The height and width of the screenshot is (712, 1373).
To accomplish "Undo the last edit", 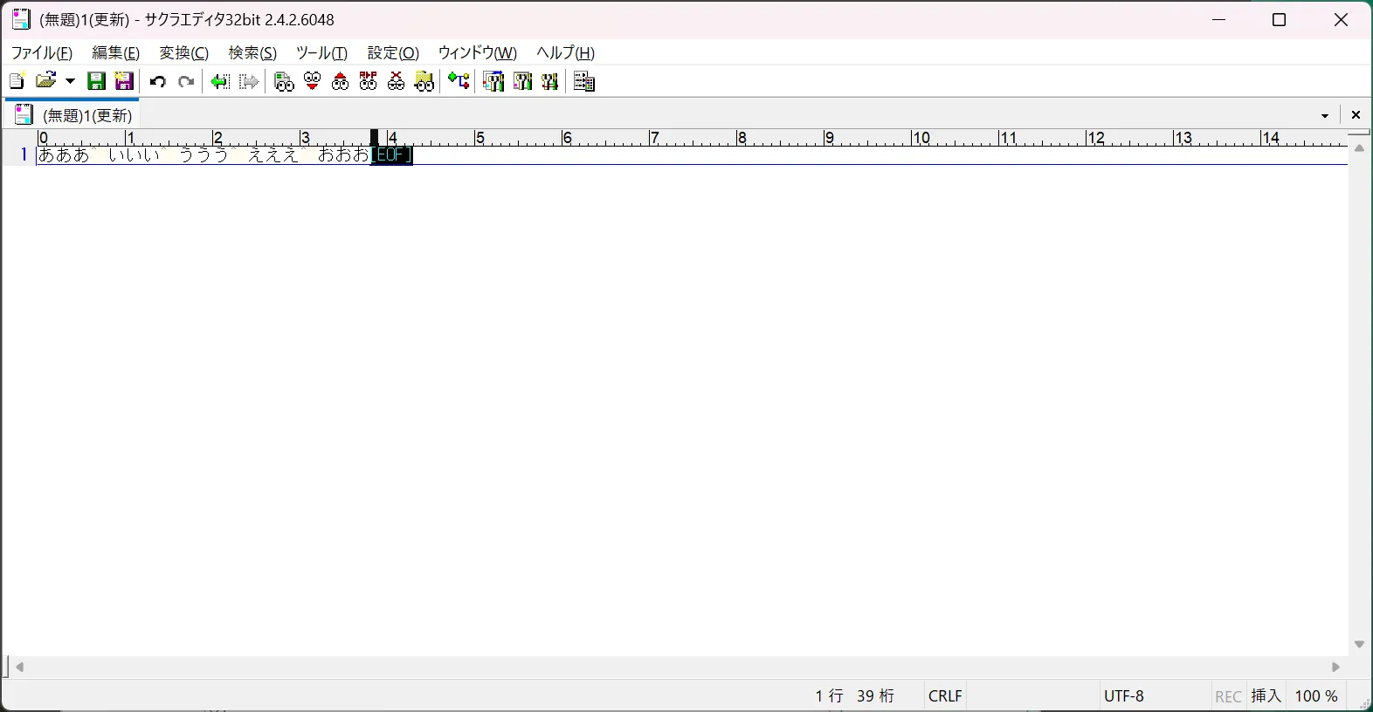I will 158,81.
